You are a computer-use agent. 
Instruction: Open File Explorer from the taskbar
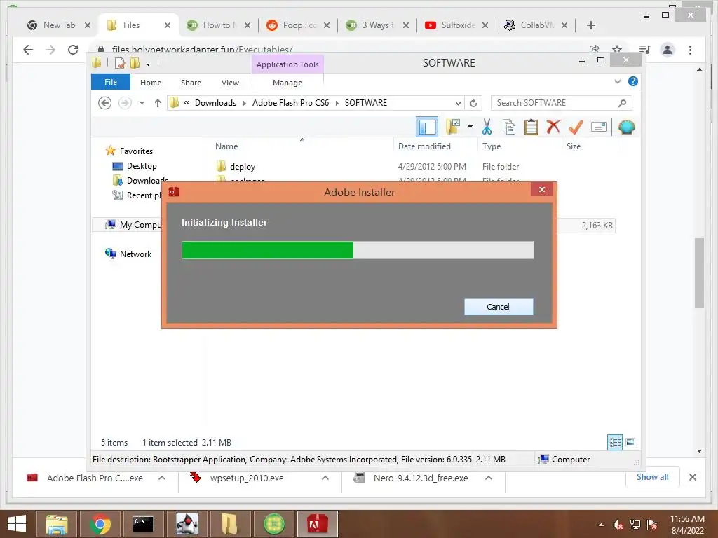(56, 524)
